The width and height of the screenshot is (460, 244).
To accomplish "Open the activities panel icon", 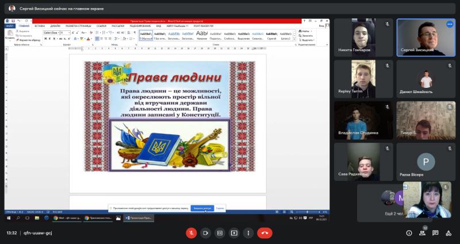I will 449,233.
